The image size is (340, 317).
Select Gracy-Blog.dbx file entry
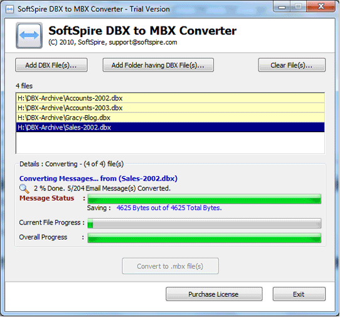coord(170,118)
